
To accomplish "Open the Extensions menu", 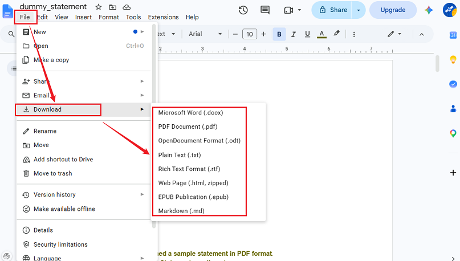I will [x=163, y=17].
